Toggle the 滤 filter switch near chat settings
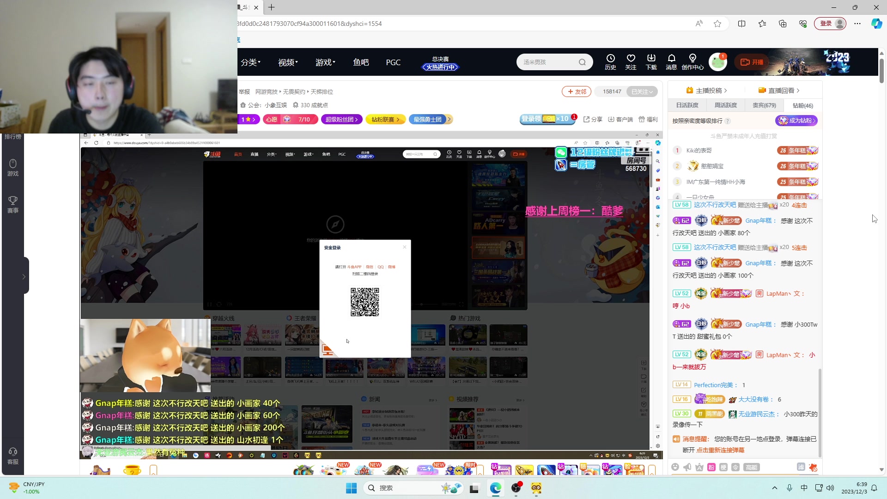887x499 pixels. 801,467
